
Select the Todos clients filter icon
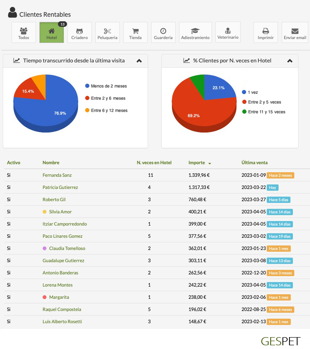(24, 31)
